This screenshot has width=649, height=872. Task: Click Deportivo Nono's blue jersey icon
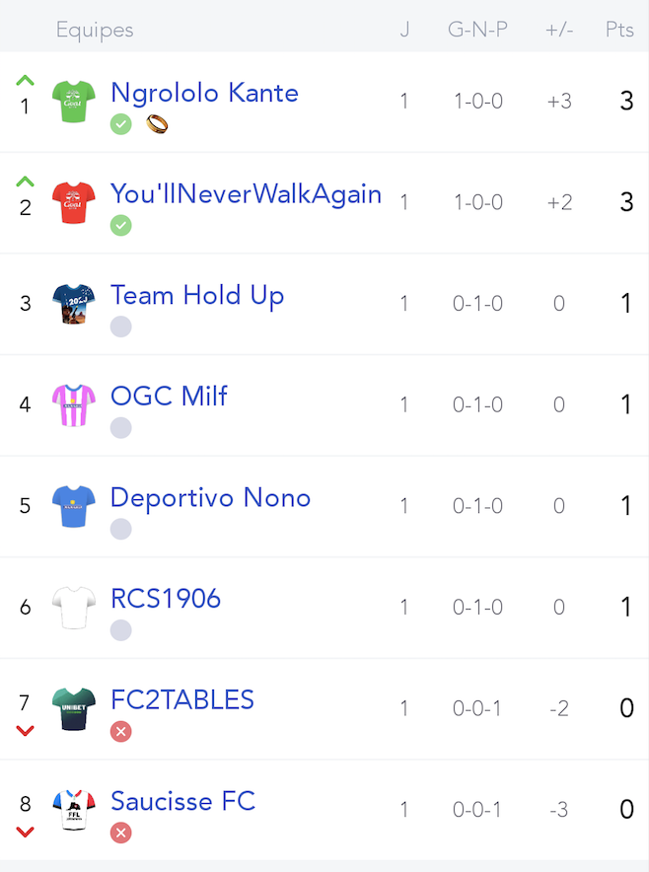[73, 506]
